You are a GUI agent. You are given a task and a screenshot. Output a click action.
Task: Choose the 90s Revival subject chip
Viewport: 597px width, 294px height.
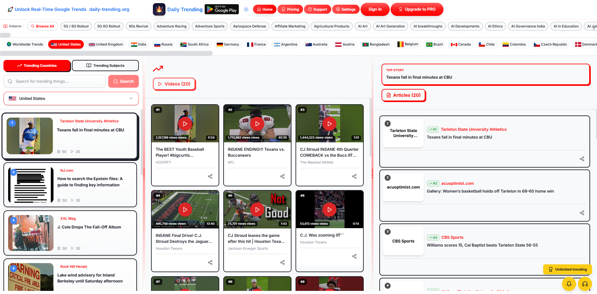coord(139,26)
